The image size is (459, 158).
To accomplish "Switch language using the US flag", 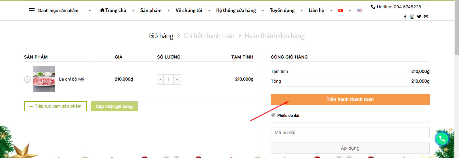I will (359, 11).
